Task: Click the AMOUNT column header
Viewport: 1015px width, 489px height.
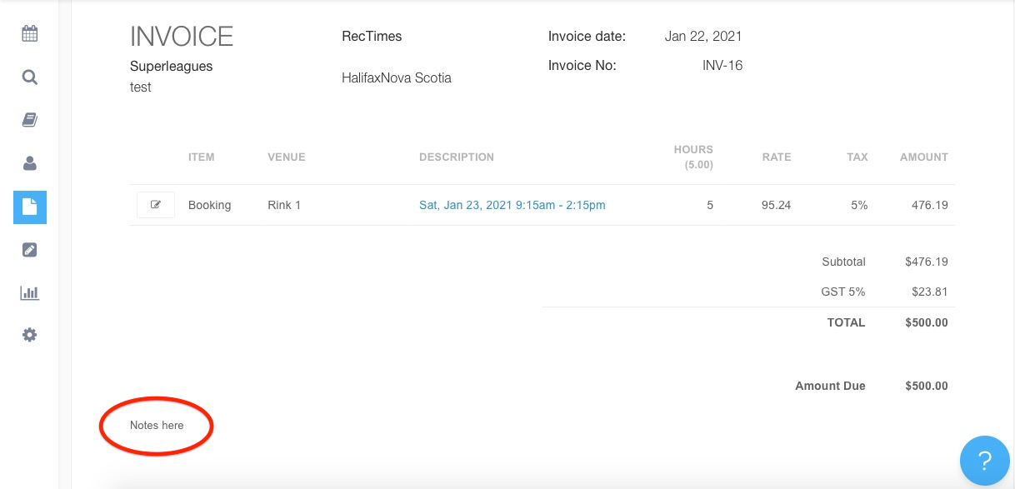Action: coord(923,157)
